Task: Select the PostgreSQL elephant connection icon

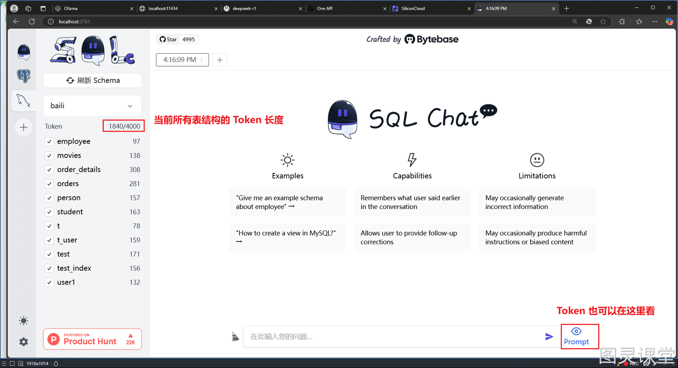Action: point(24,76)
